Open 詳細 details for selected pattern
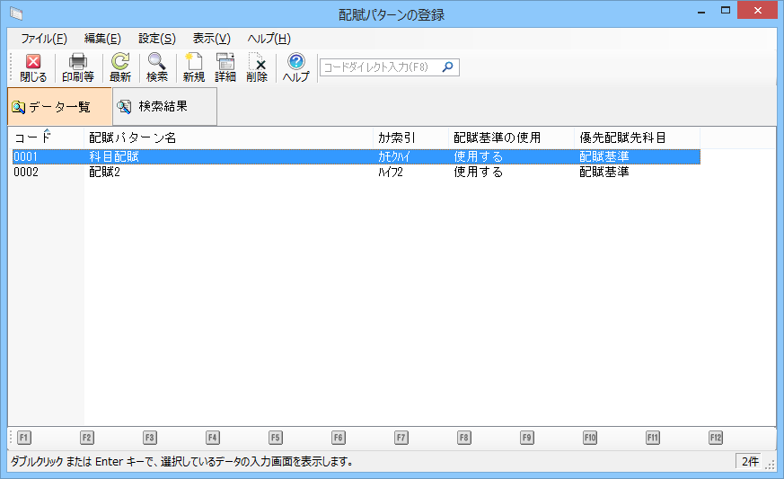 pyautogui.click(x=225, y=67)
